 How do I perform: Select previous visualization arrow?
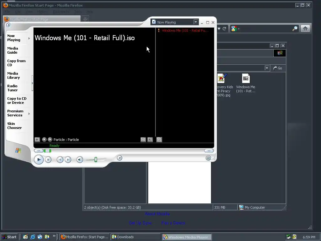44,140
